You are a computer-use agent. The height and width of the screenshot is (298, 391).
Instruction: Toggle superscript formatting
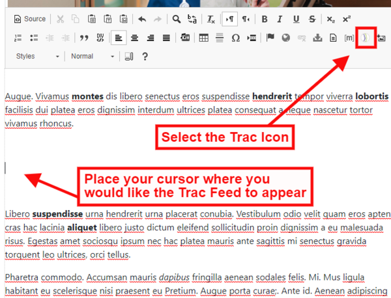tap(347, 19)
